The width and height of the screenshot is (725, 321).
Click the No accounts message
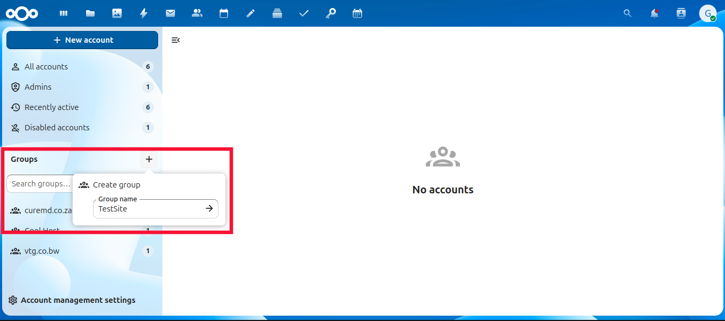point(443,190)
